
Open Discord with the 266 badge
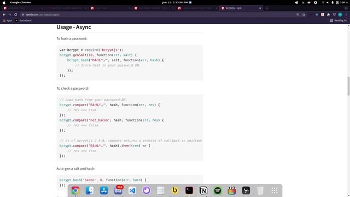118,190
